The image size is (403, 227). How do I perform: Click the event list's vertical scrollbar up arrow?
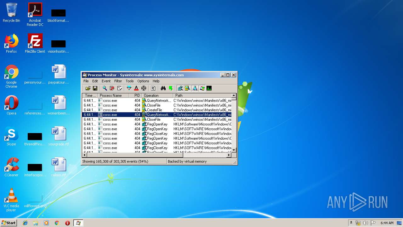point(234,96)
